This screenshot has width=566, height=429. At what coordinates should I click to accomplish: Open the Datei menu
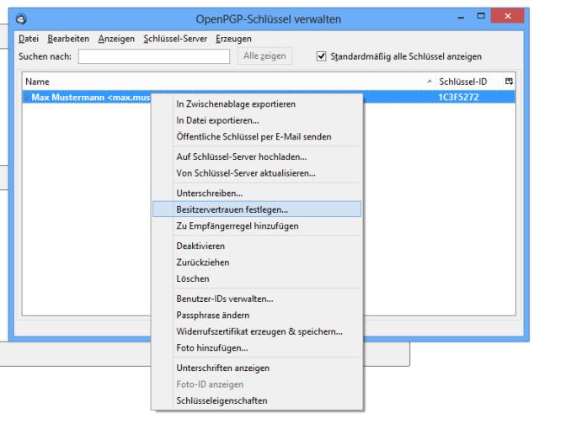[x=29, y=39]
